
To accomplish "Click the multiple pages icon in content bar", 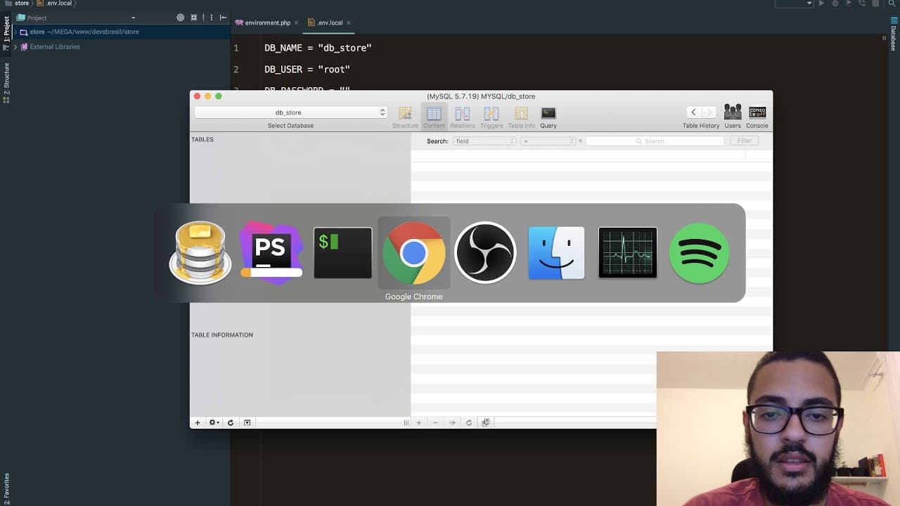I will [x=486, y=422].
